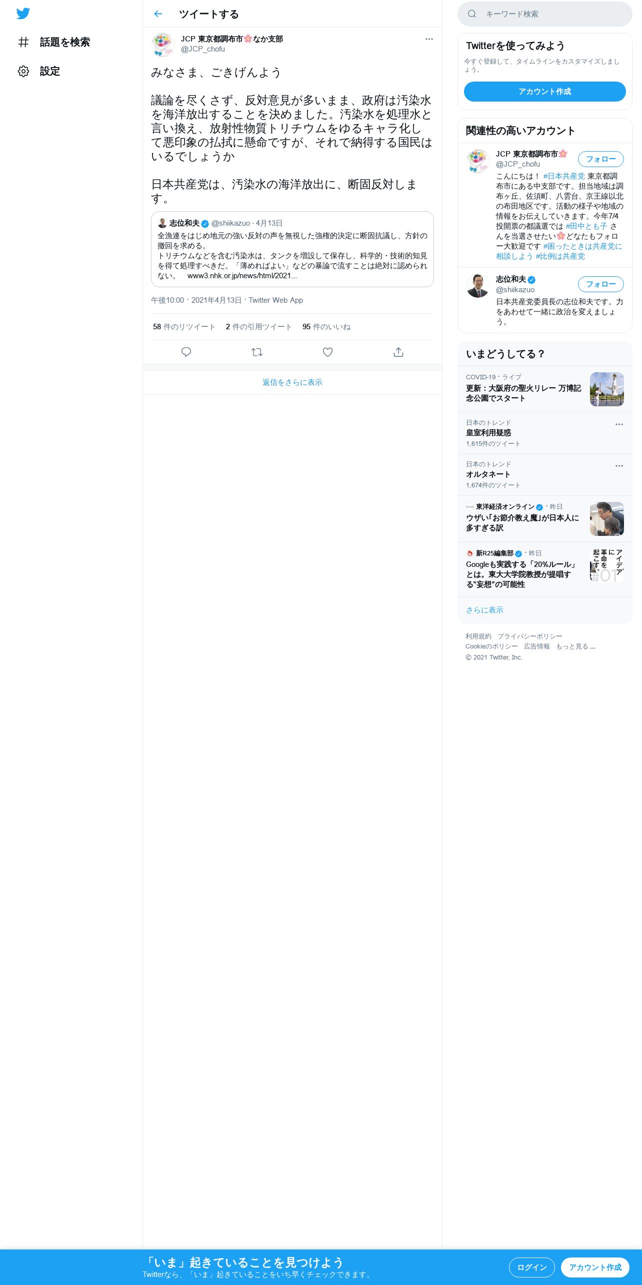The width and height of the screenshot is (642, 1285).
Task: Open @shiikazuo handle in related accounts
Action: pyautogui.click(x=515, y=290)
